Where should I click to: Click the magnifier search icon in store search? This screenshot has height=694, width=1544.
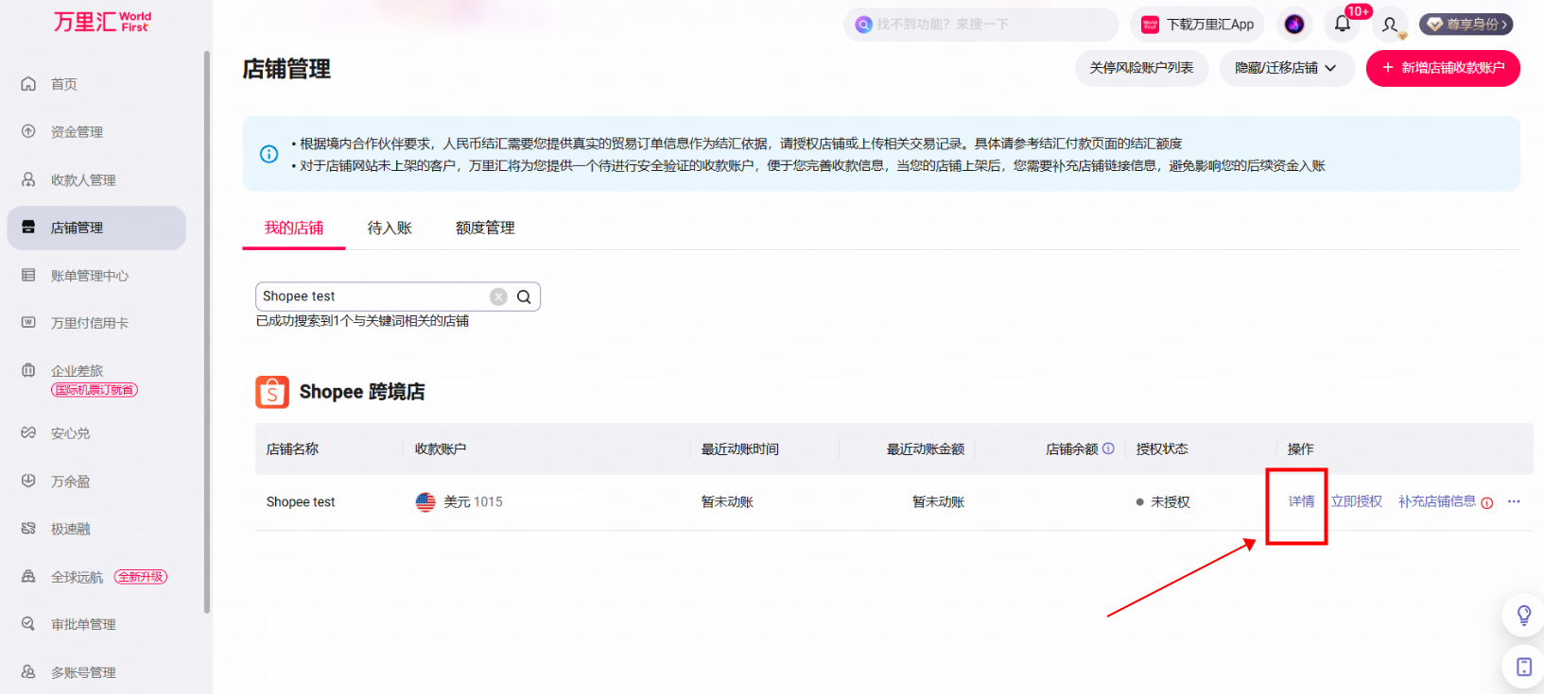pos(524,296)
